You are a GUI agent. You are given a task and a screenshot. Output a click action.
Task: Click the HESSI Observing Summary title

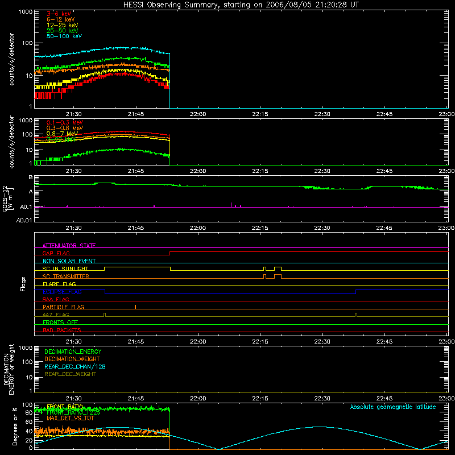(x=241, y=5)
